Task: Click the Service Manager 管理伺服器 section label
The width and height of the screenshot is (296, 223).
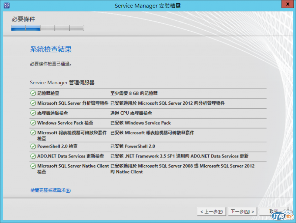Action: click(x=62, y=82)
